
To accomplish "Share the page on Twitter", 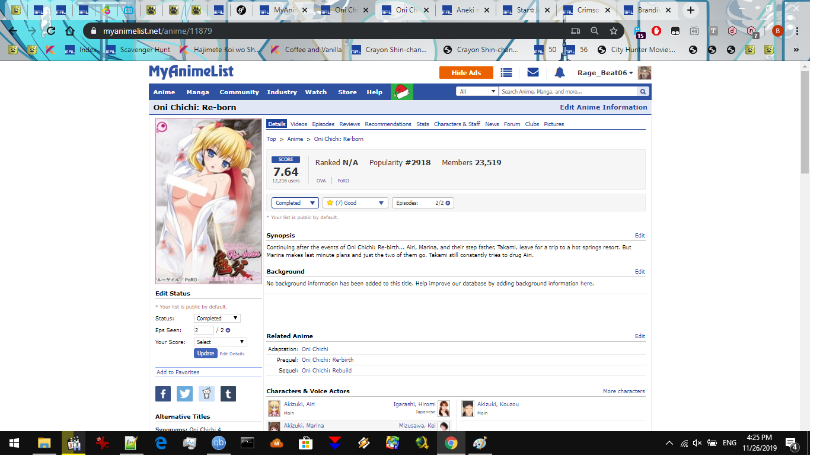I will 185,394.
